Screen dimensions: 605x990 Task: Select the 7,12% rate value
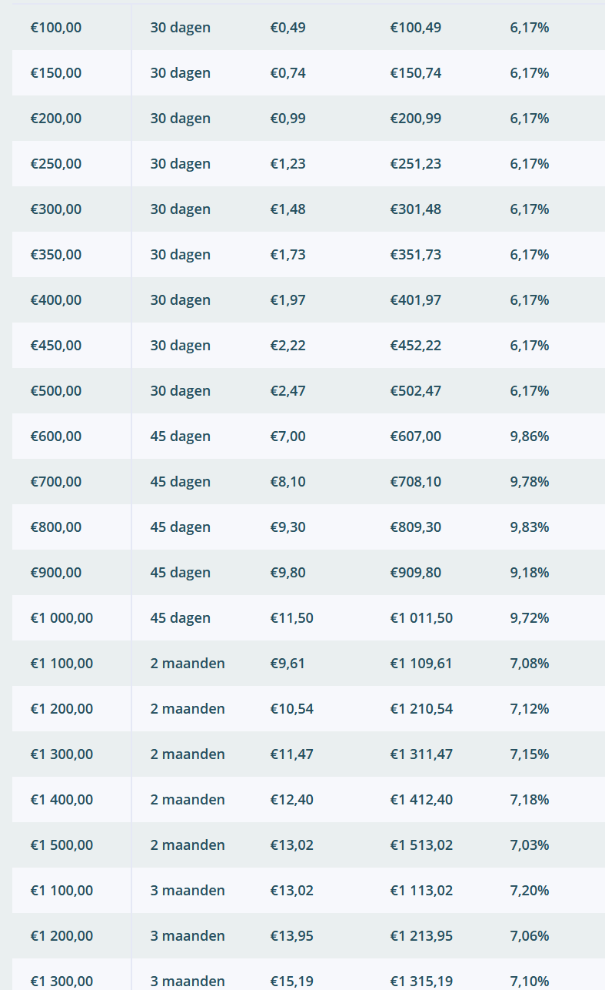click(x=530, y=709)
